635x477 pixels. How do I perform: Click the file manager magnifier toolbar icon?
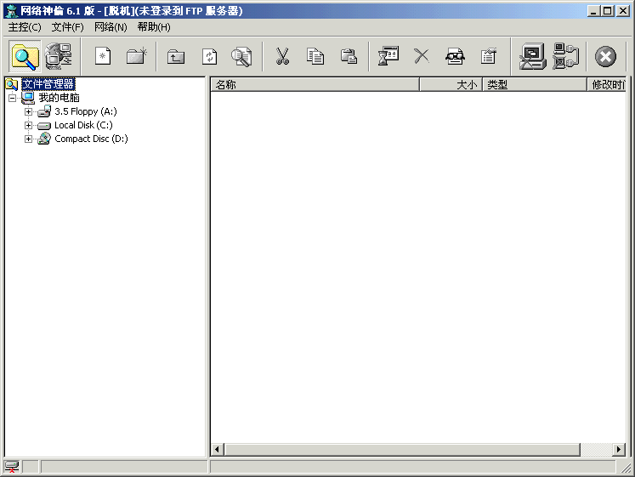(x=26, y=57)
